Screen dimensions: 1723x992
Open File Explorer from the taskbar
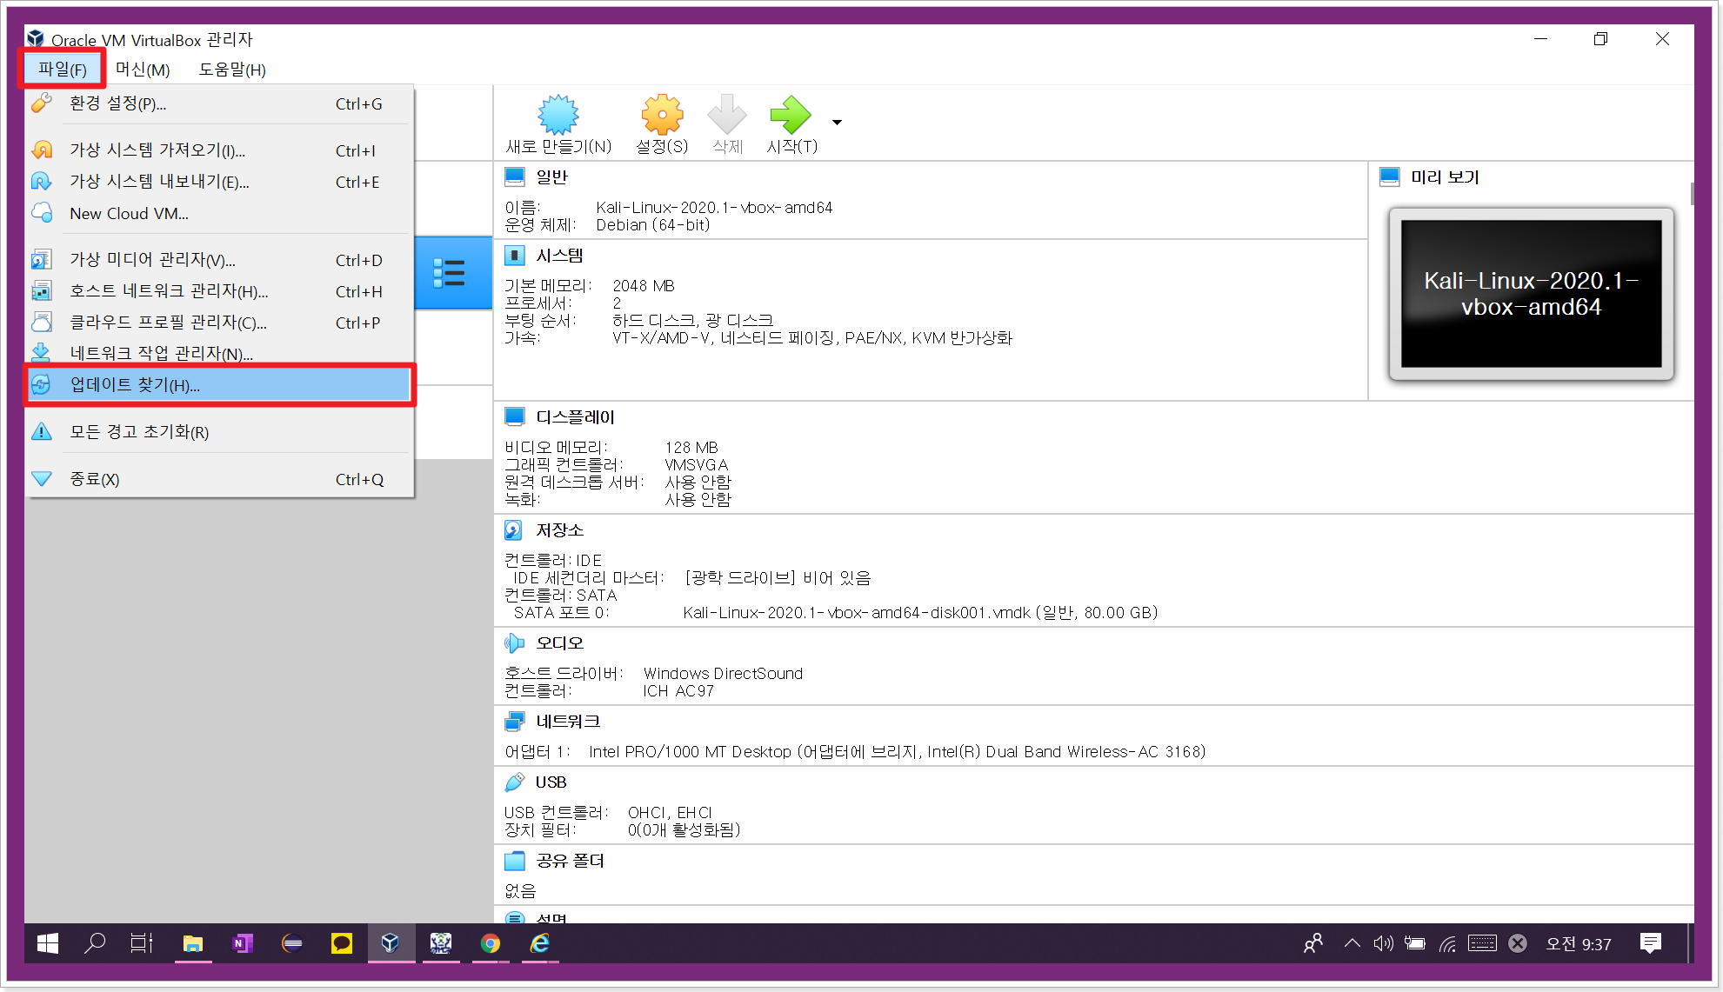pos(193,943)
